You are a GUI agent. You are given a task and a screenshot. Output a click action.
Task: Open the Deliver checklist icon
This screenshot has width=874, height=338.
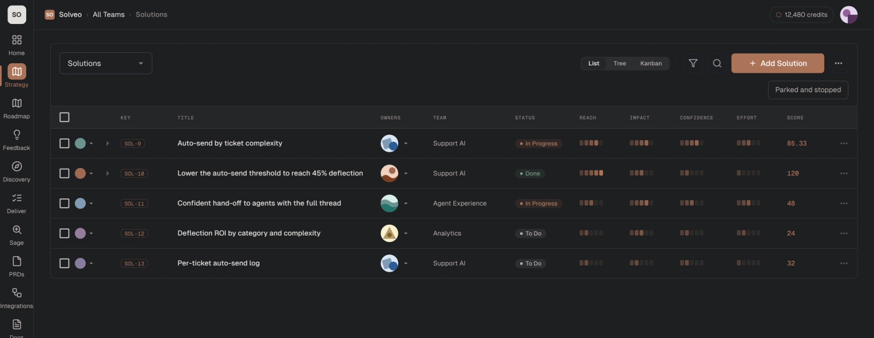(16, 198)
